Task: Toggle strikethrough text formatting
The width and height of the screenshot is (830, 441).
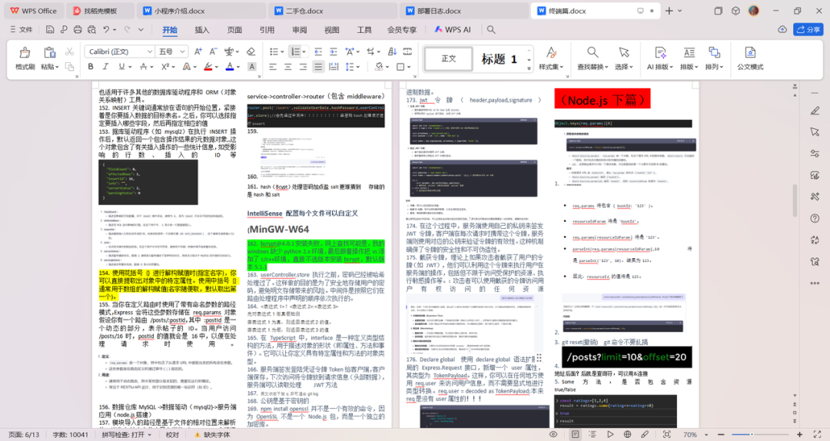Action: coord(143,67)
